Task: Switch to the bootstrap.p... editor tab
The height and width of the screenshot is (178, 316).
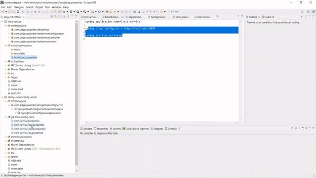Action: [x=112, y=17]
